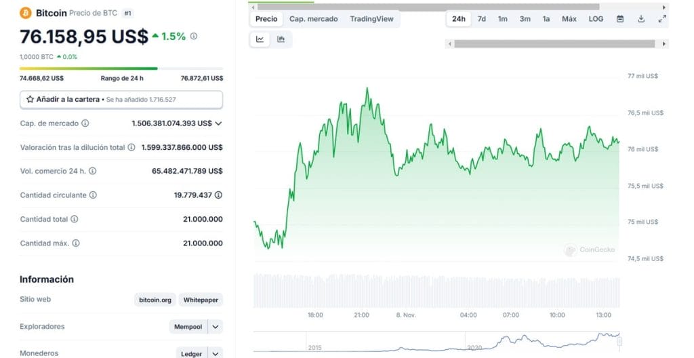Click the 21:00 time axis label

[x=361, y=315]
